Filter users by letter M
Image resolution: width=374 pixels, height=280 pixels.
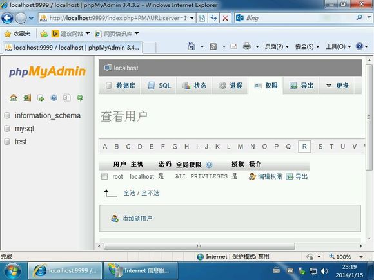point(241,147)
